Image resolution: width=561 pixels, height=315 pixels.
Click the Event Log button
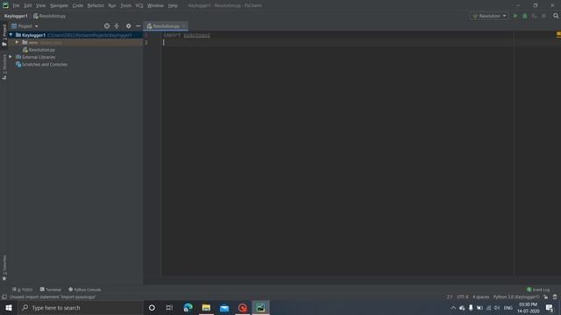tap(538, 290)
